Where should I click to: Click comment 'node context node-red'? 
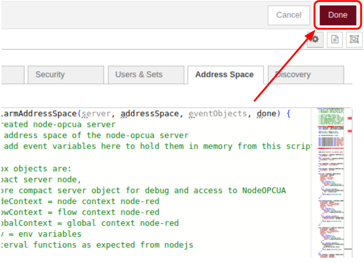[108, 201]
